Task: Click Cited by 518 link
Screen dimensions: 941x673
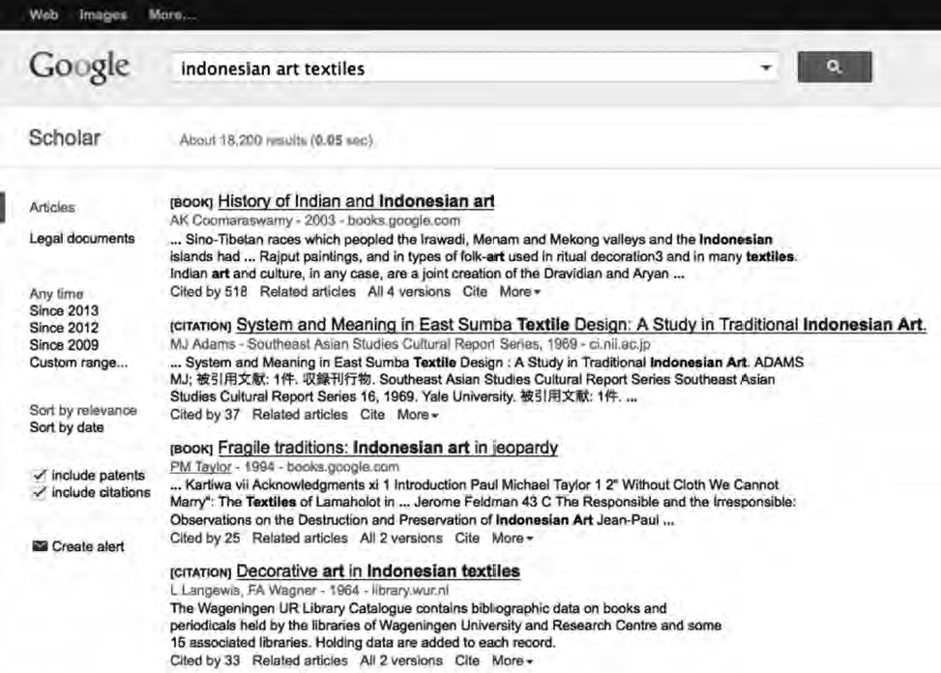Action: [209, 291]
